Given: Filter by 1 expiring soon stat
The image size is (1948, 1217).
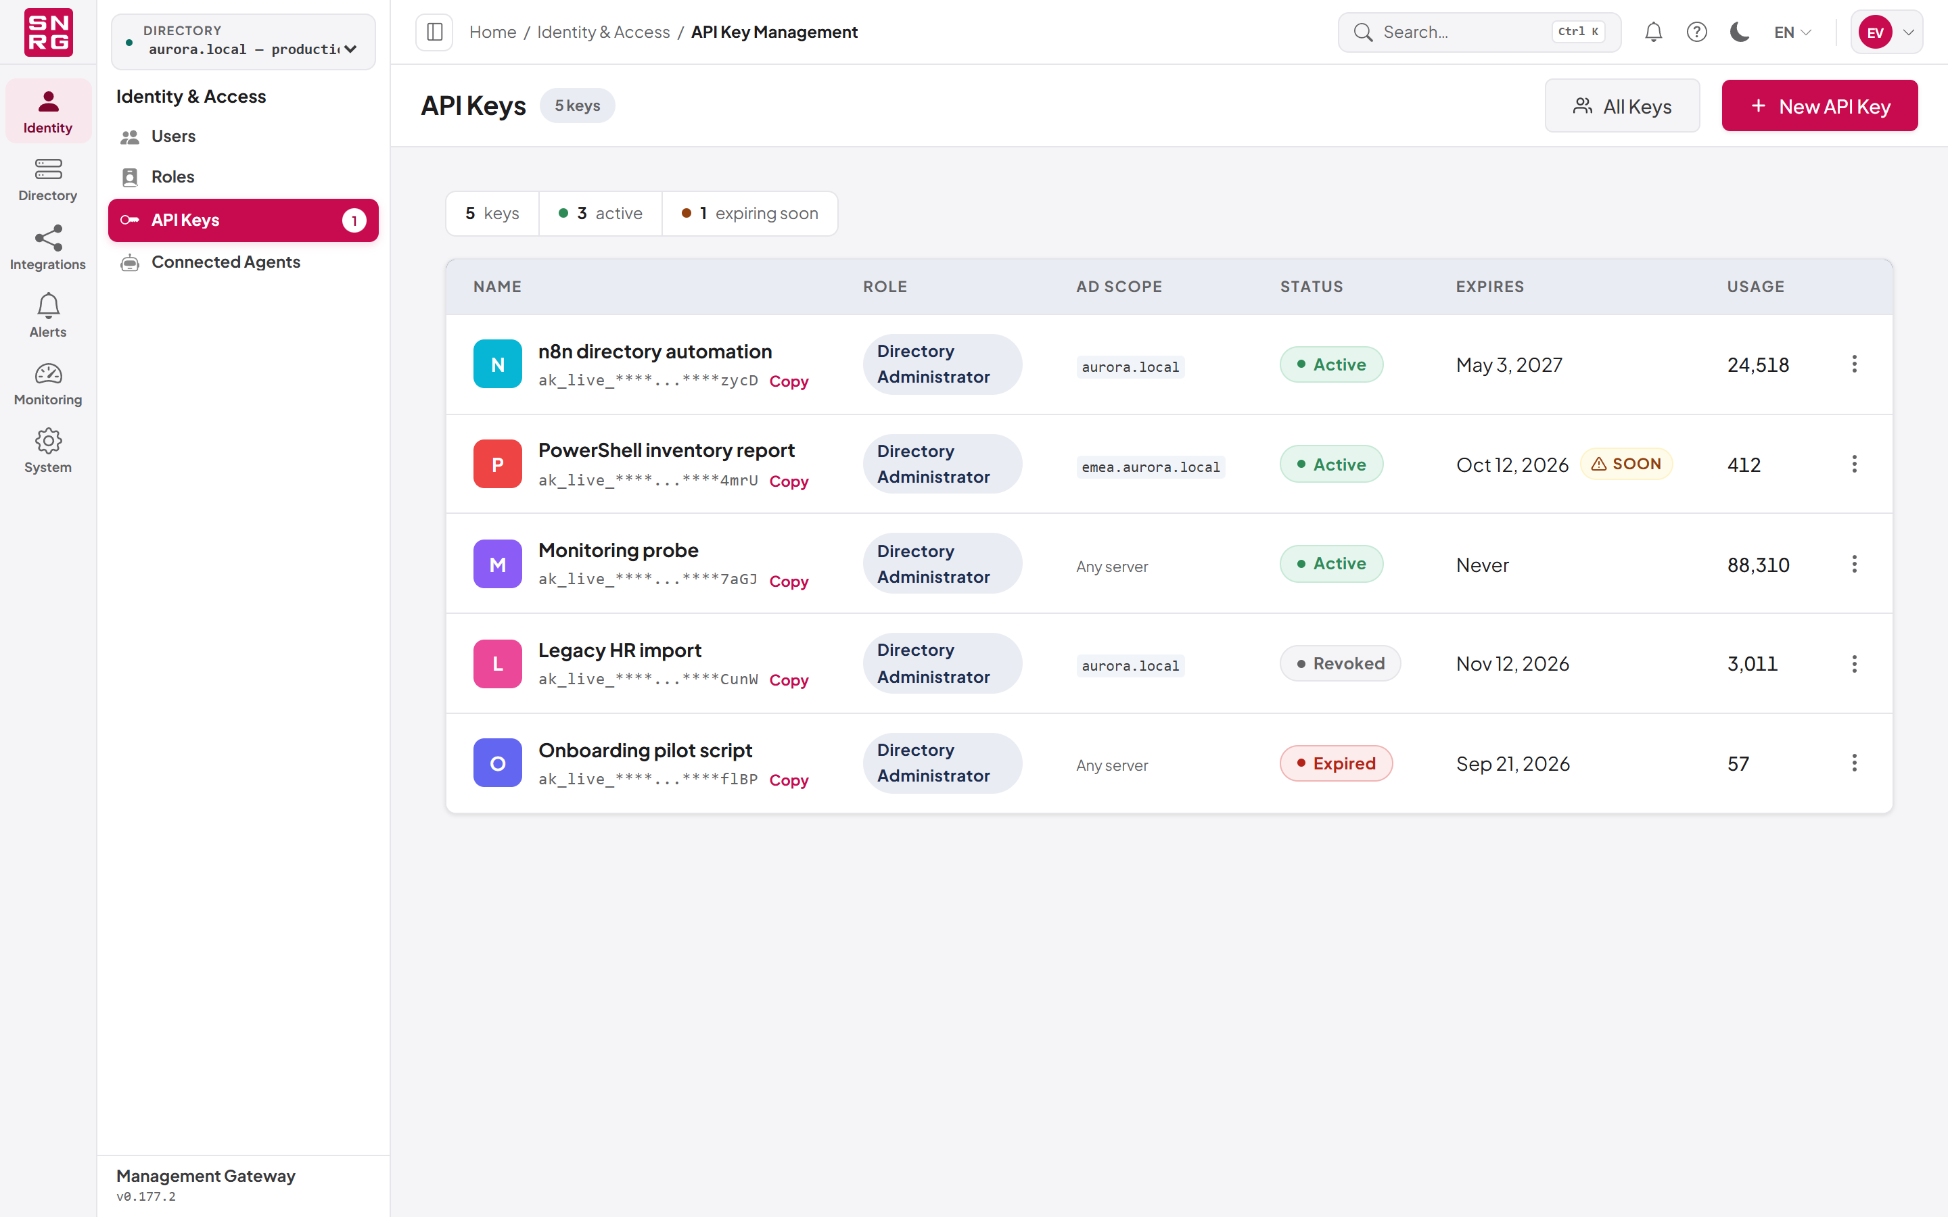Looking at the screenshot, I should coord(749,213).
